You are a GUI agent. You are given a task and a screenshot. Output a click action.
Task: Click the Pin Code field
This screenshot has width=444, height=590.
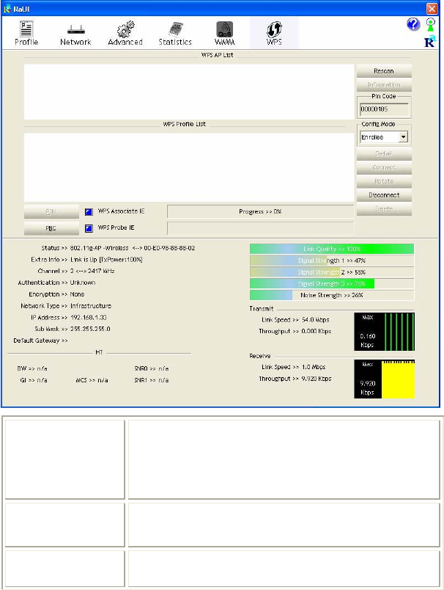point(384,109)
